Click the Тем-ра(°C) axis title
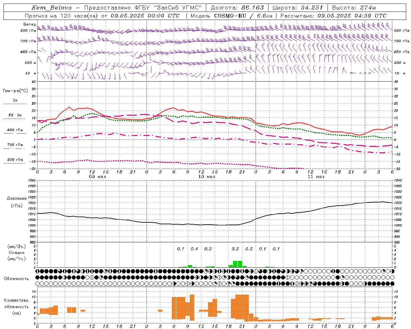This screenshot has height=329, width=411. [x=15, y=91]
